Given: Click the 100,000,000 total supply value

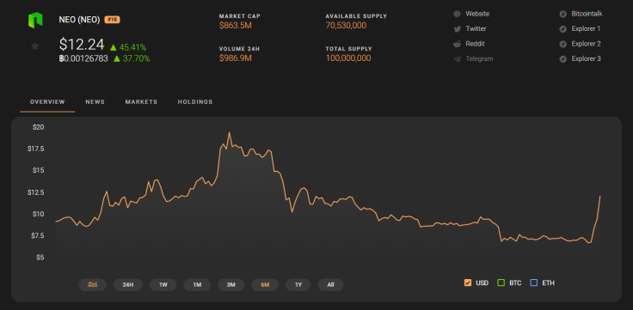Looking at the screenshot, I should click(348, 58).
